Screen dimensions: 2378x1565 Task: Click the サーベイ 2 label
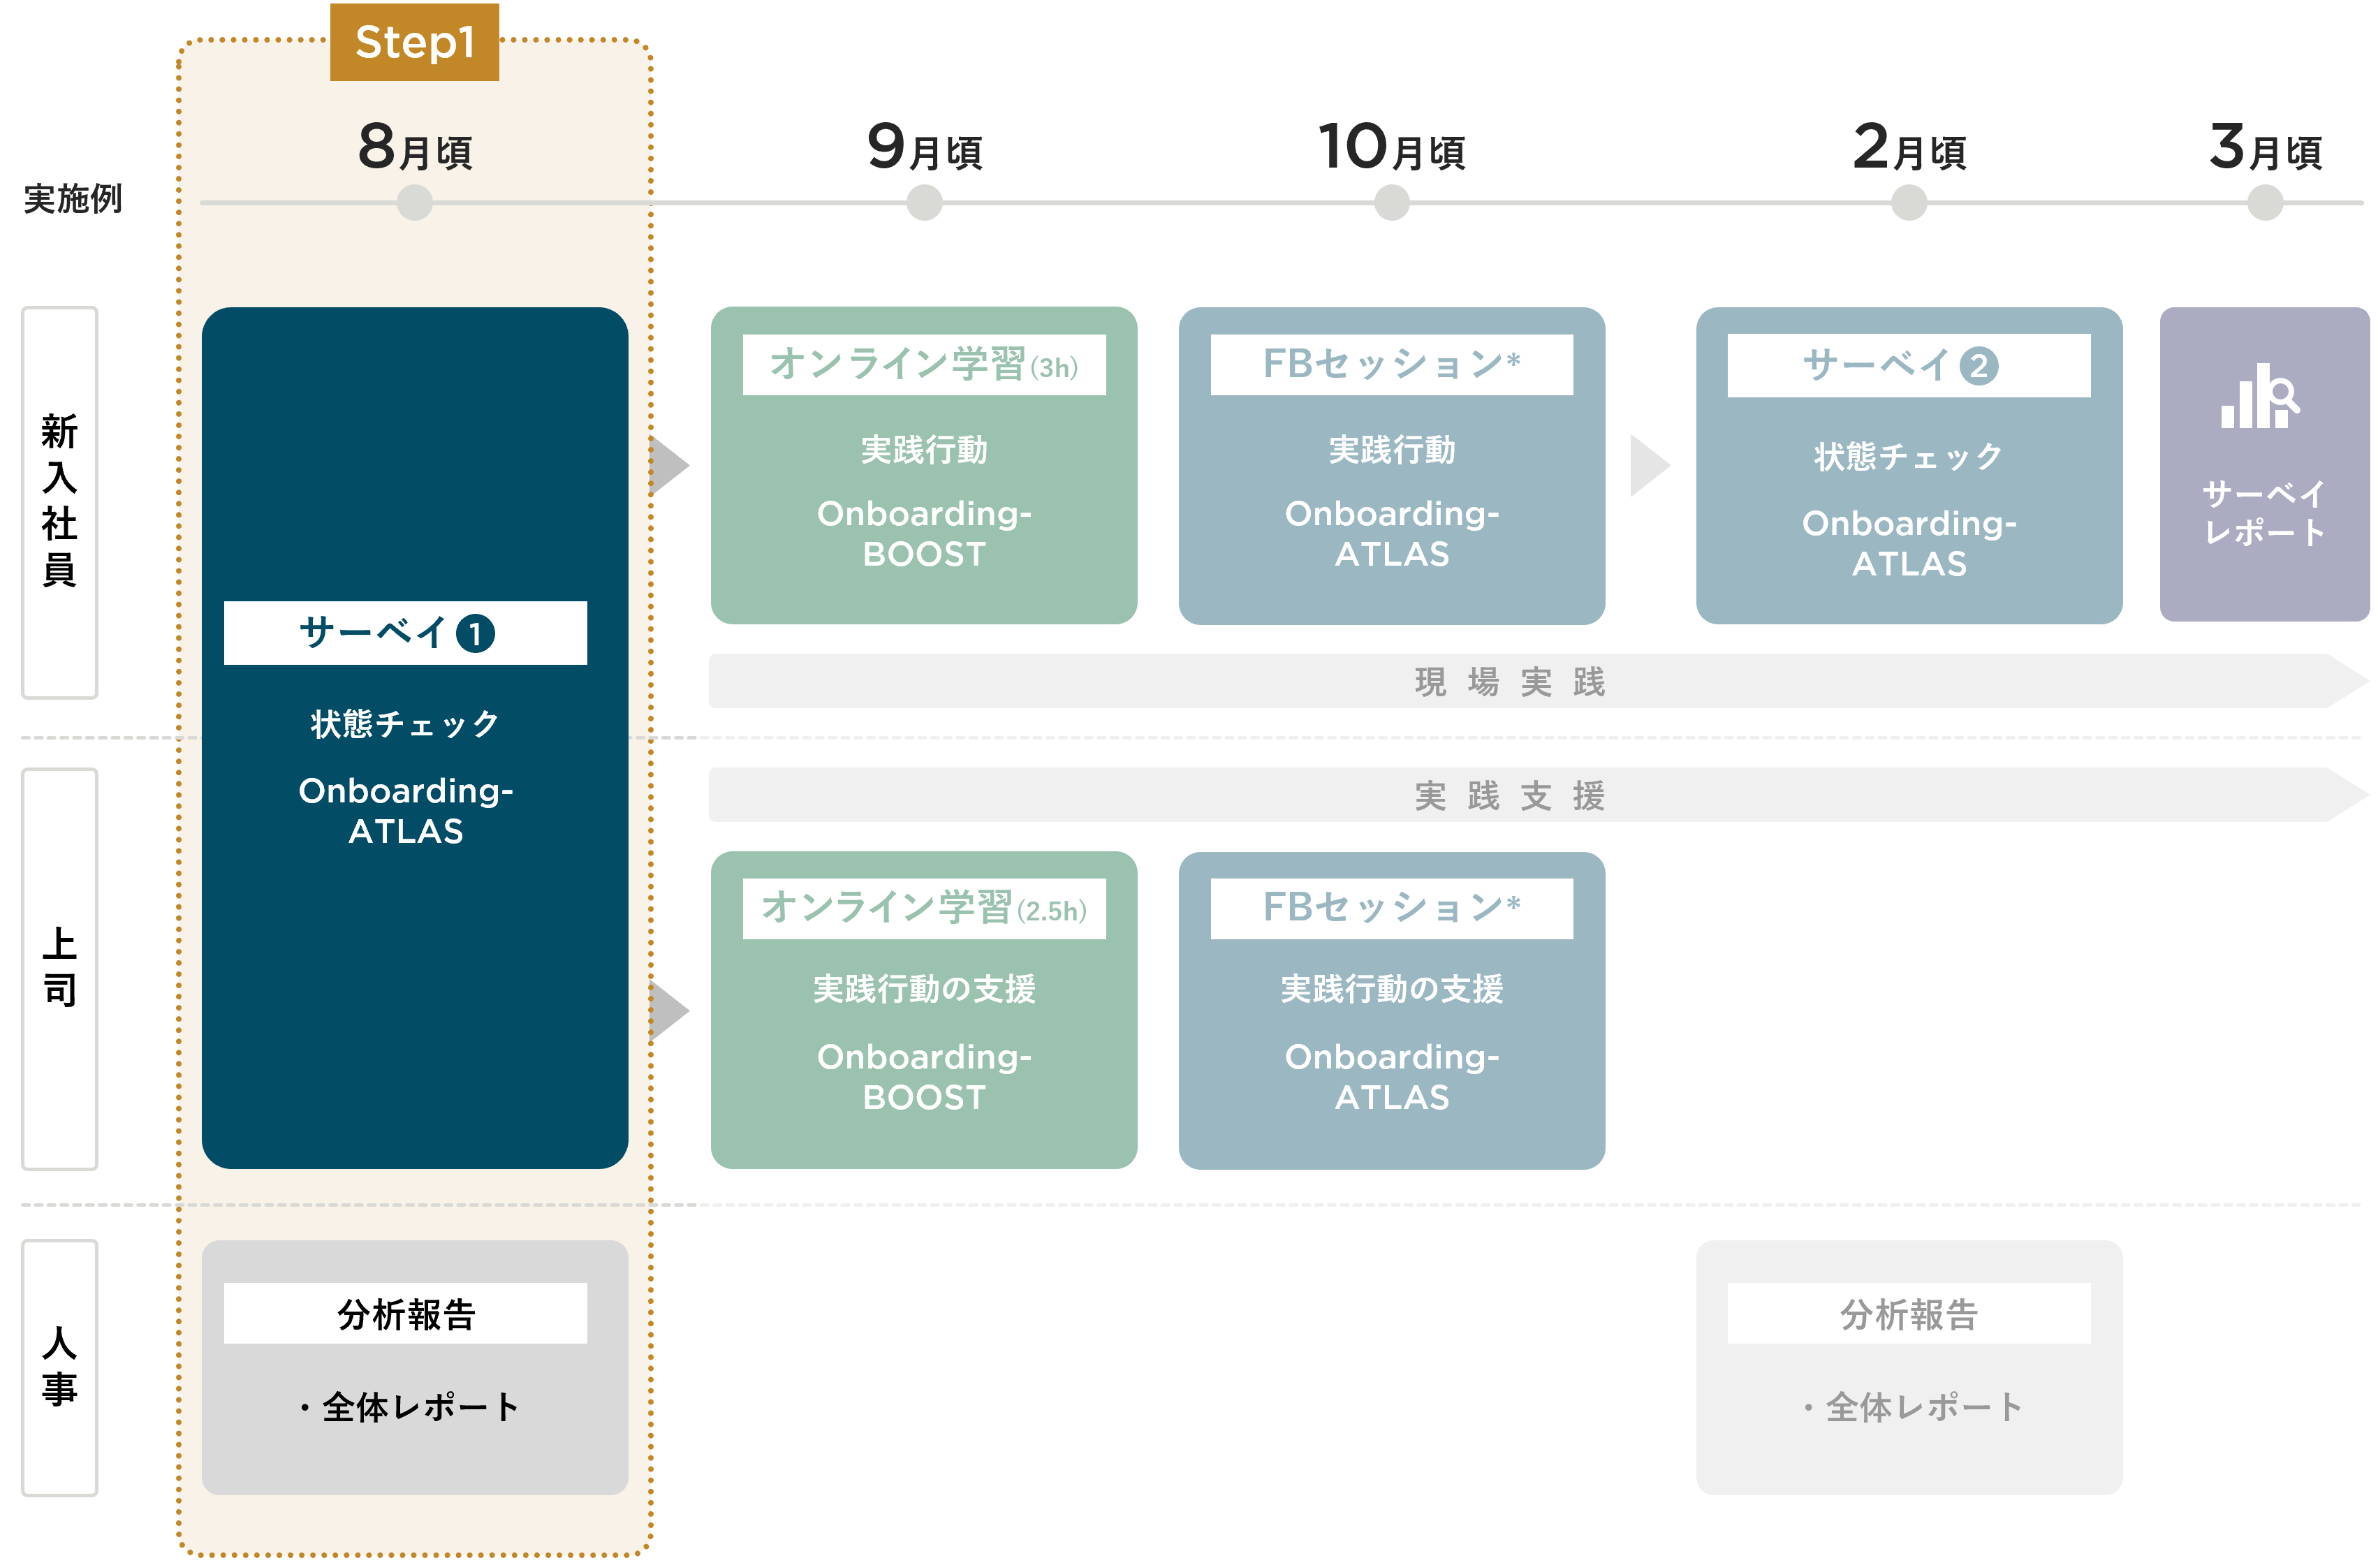(1909, 365)
